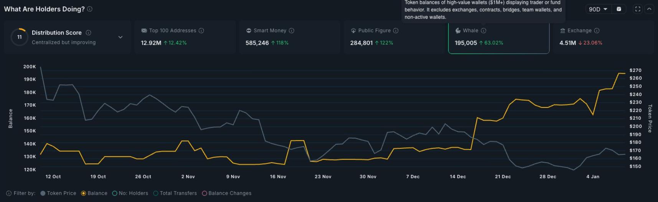The width and height of the screenshot is (658, 202).
Task: Collapse the holders panel with the up chevron
Action: (649, 9)
